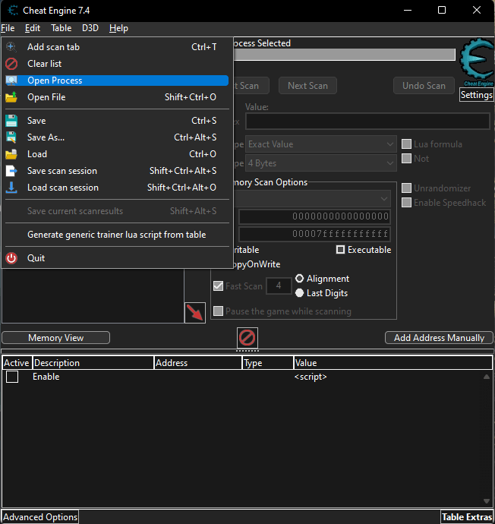Screen dimensions: 495x524
Task: Select the Alignment radio button
Action: click(x=300, y=279)
